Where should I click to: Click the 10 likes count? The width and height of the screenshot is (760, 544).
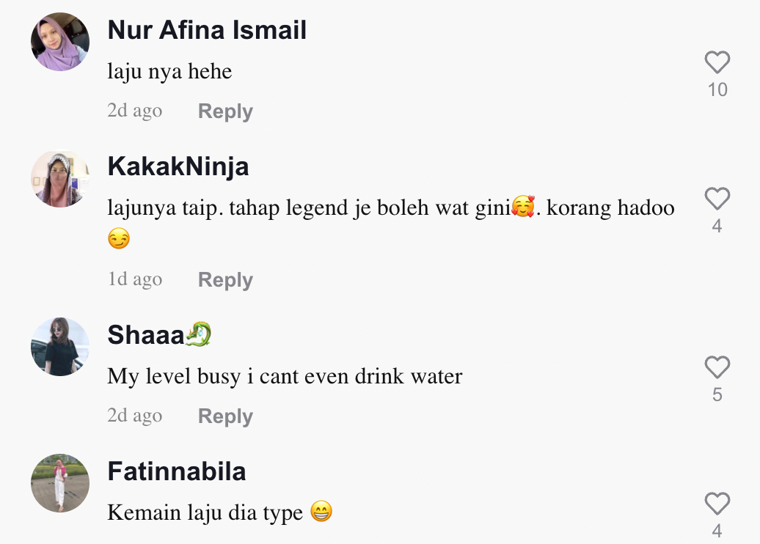click(x=717, y=89)
